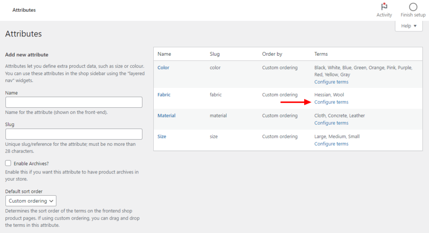429x233 pixels.
Task: Open the Color attribute link
Action: pyautogui.click(x=163, y=67)
